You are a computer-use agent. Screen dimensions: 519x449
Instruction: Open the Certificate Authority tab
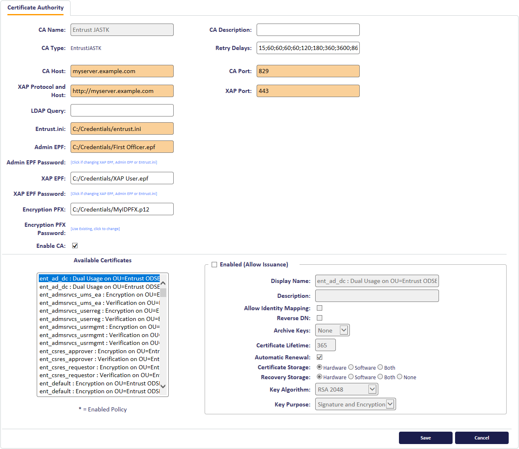[x=35, y=8]
